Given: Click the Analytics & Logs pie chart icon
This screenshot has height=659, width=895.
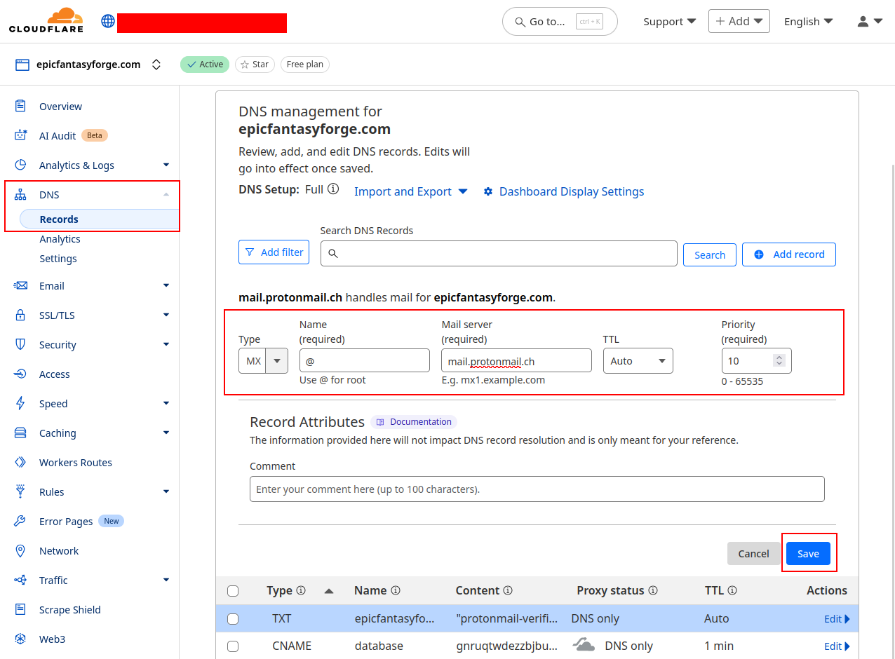Looking at the screenshot, I should [20, 165].
